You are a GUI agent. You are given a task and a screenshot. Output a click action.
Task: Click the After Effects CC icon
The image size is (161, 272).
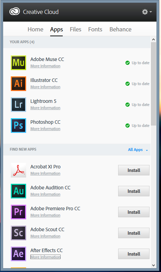tap(18, 254)
